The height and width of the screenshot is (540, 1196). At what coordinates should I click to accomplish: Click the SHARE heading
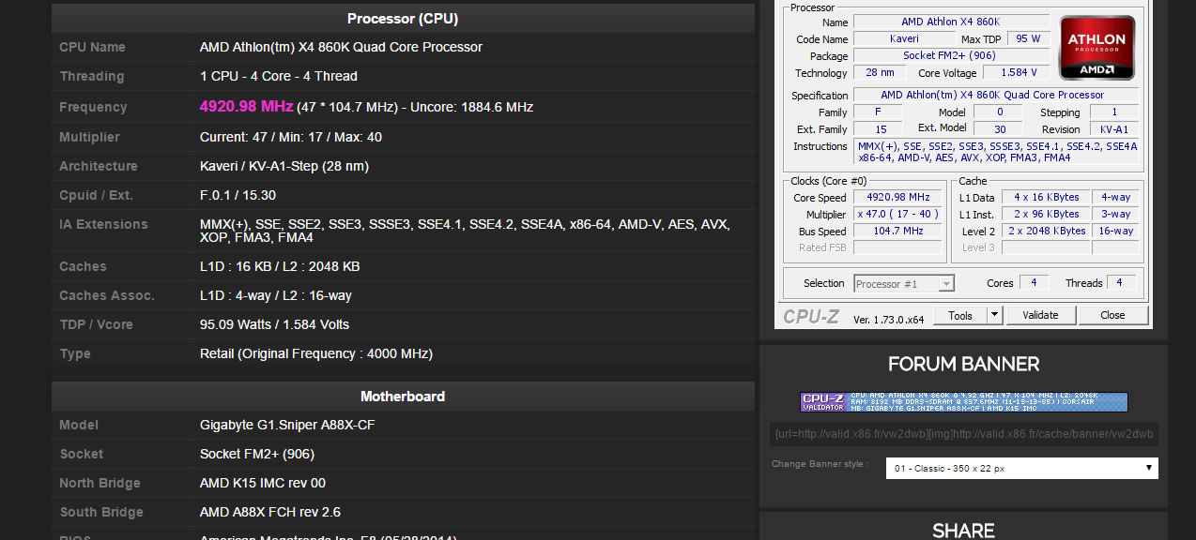tap(963, 531)
